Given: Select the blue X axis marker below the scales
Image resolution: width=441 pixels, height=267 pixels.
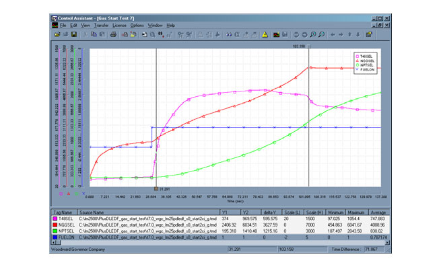Looking at the screenshot, I should 83,194.
